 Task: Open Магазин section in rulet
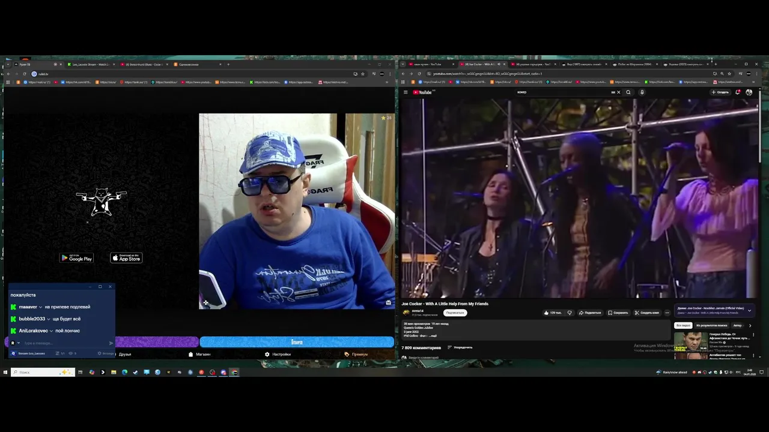[x=199, y=354]
